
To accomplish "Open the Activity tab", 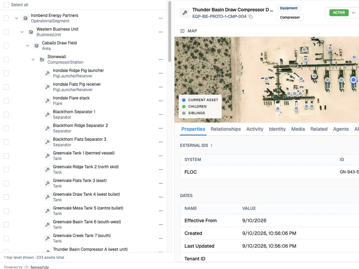I will 255,129.
